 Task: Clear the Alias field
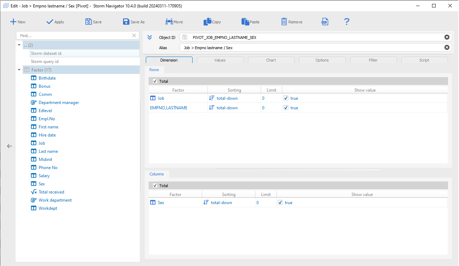click(447, 47)
